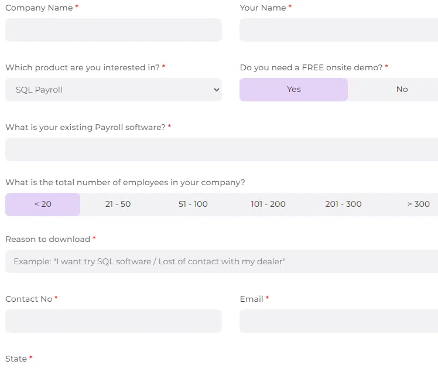Focus the existing Payroll software field

221,149
